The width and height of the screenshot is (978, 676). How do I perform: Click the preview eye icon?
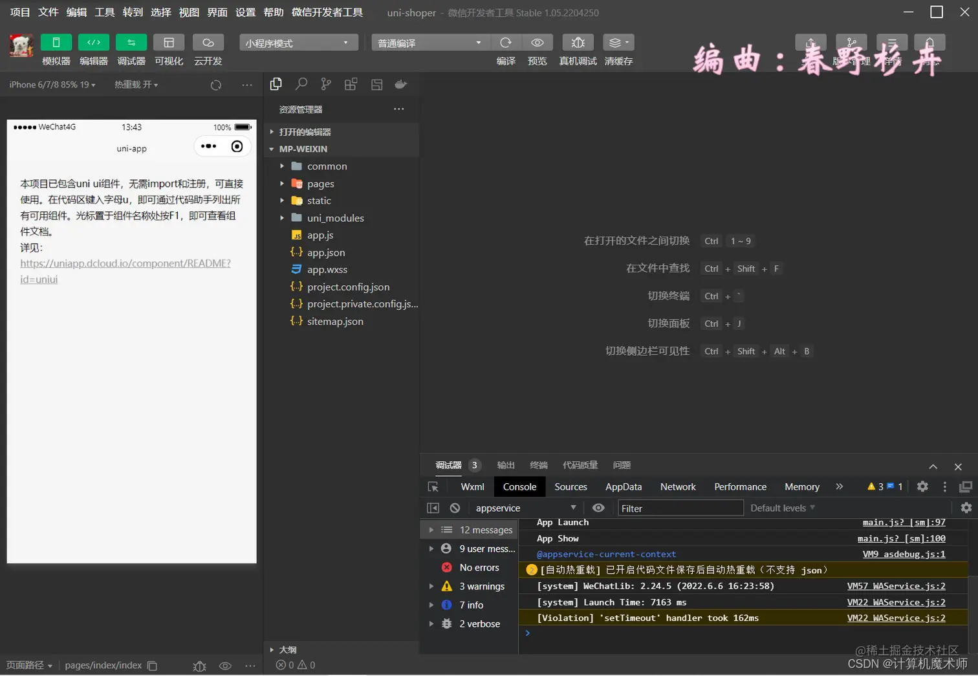coord(538,42)
